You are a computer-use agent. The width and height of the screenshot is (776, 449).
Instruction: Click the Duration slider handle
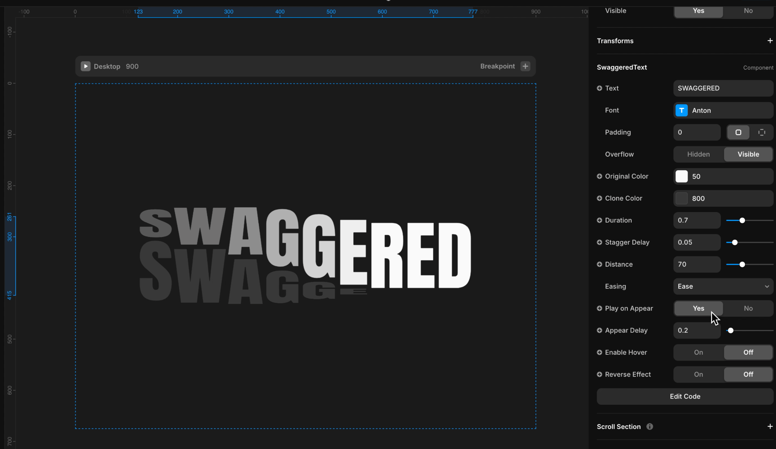[742, 221]
